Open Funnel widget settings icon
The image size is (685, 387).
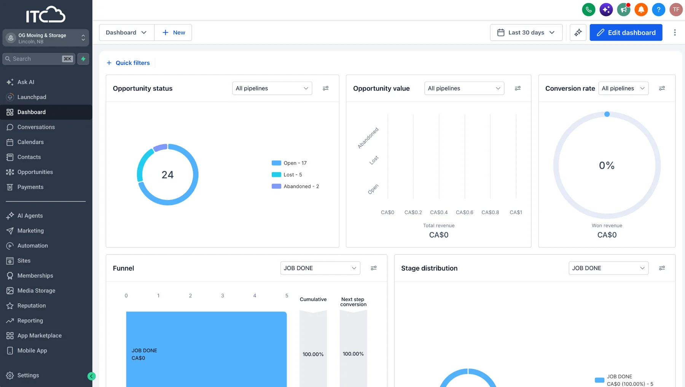click(374, 268)
